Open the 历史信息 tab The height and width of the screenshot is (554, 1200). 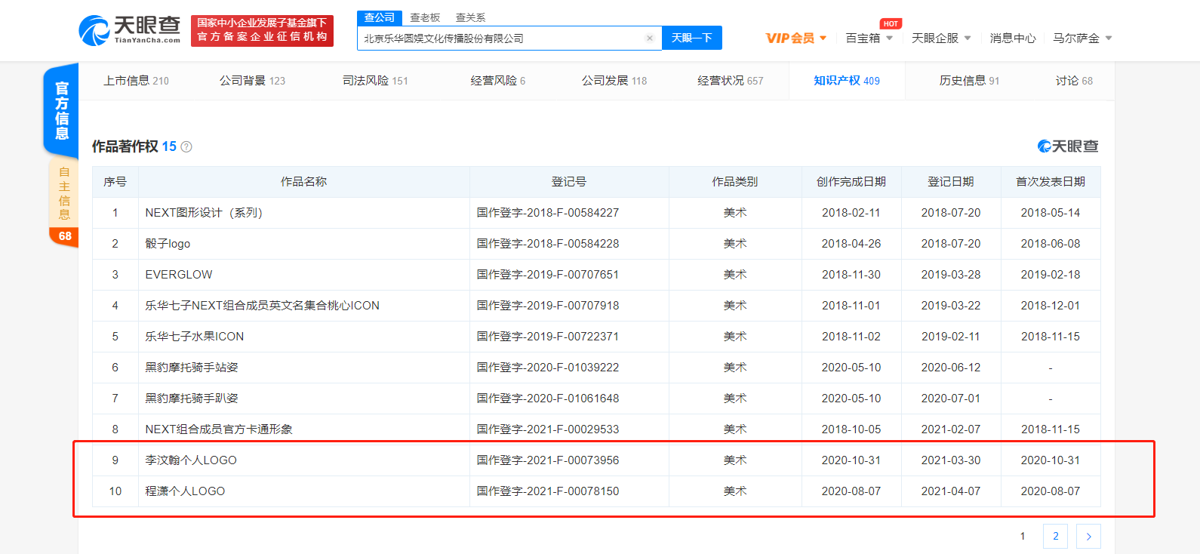(970, 81)
